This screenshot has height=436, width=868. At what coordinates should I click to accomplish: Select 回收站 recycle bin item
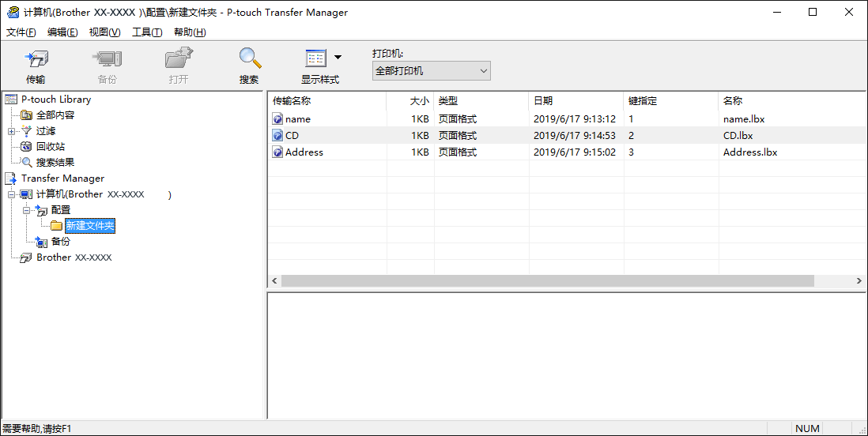[51, 147]
